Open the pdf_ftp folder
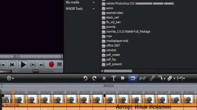 click(x=109, y=60)
